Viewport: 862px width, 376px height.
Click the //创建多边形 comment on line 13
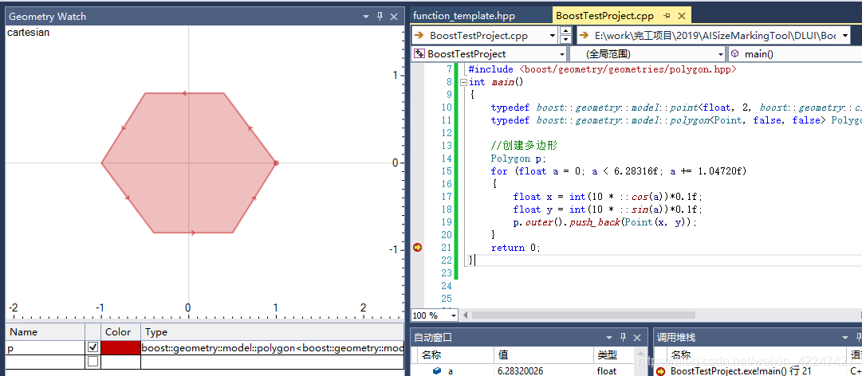[524, 146]
